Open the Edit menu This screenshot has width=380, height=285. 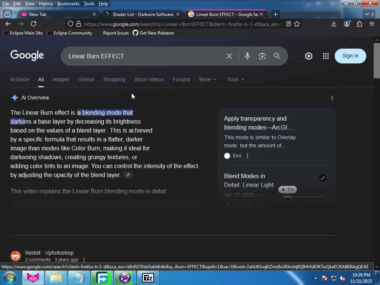click(x=17, y=4)
